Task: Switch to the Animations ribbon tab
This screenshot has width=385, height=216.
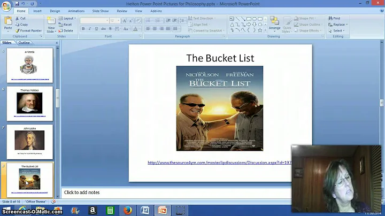Action: (76, 11)
